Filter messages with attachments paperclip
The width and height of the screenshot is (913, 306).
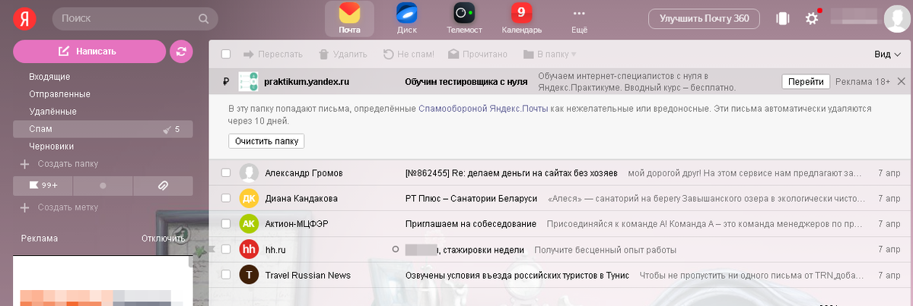[x=163, y=185]
